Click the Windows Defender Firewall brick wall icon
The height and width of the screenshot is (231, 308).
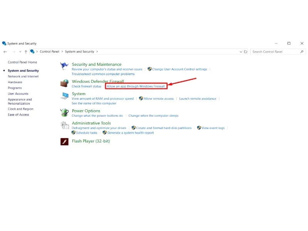(64, 83)
